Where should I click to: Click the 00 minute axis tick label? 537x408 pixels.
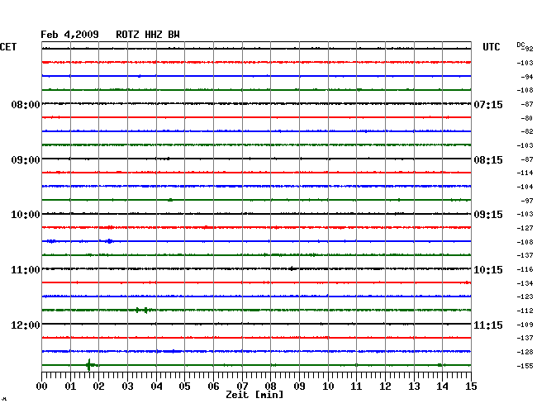(42, 386)
